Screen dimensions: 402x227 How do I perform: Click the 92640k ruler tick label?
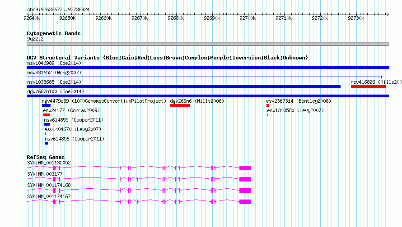32,18
